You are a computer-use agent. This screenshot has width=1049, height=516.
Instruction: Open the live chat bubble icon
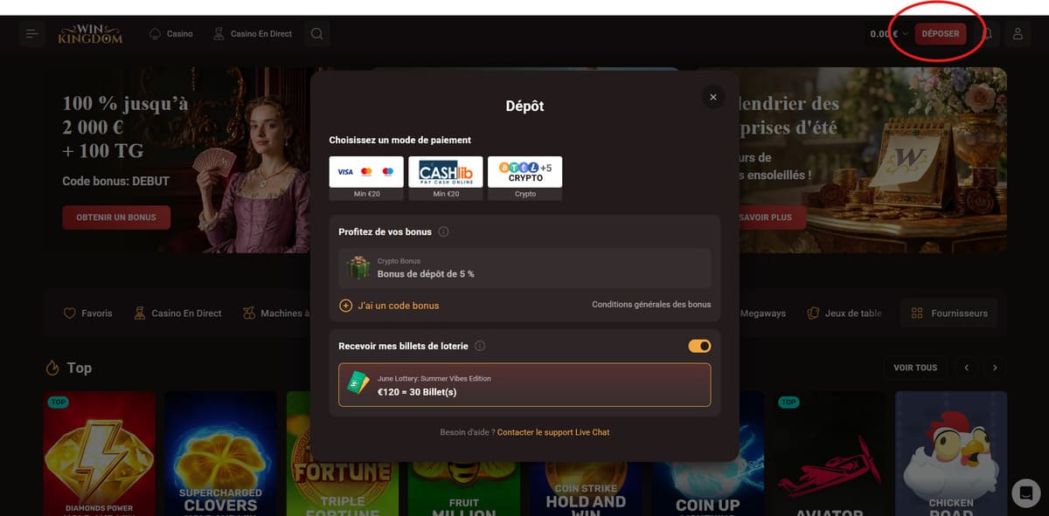pos(1025,493)
